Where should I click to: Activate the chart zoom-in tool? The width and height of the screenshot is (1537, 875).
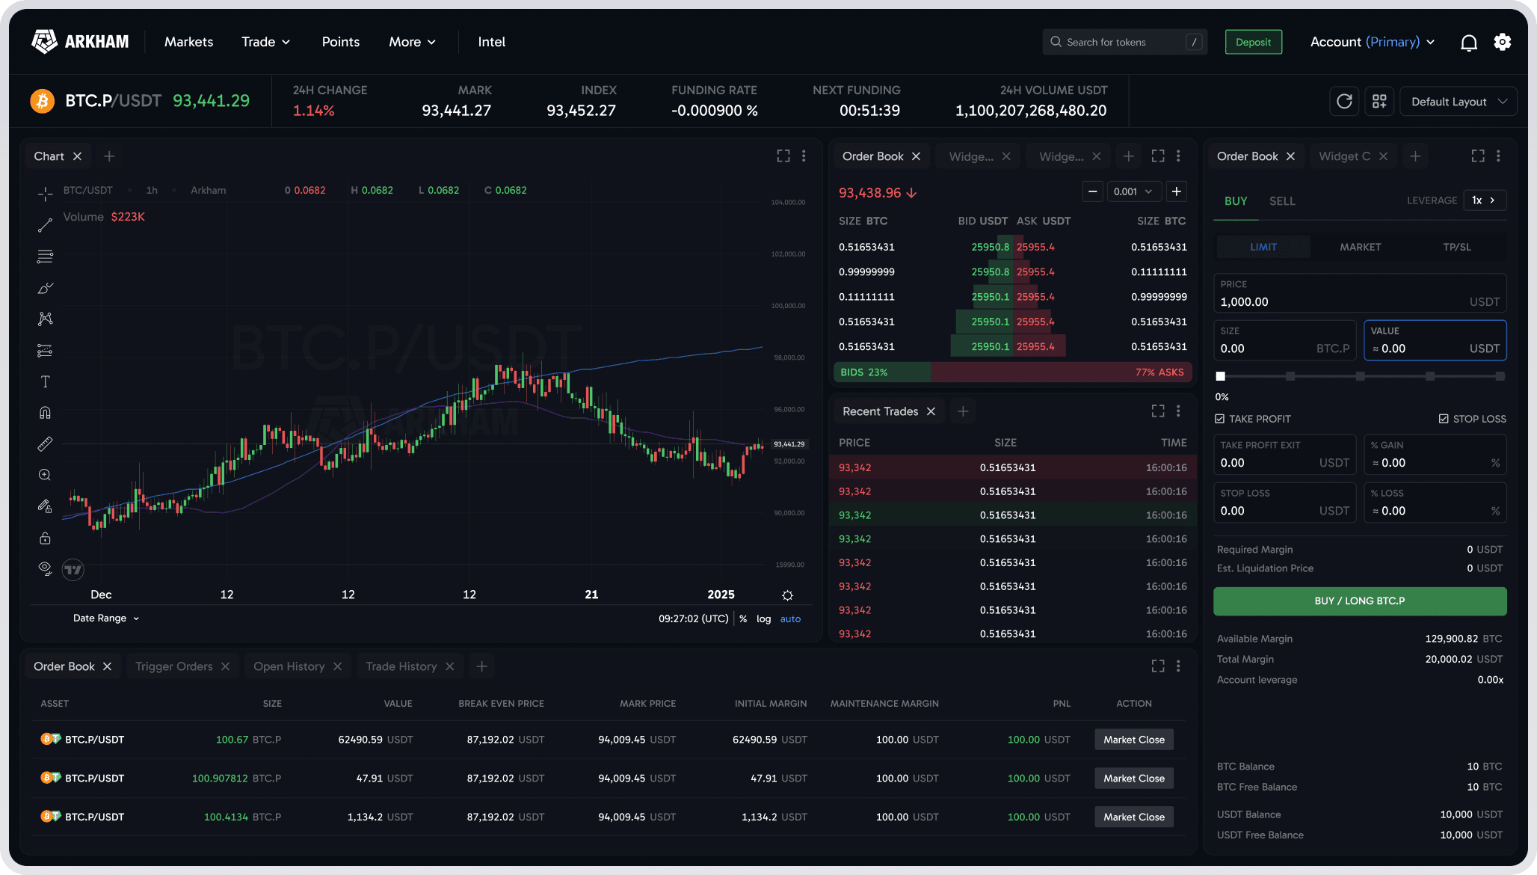(x=45, y=475)
